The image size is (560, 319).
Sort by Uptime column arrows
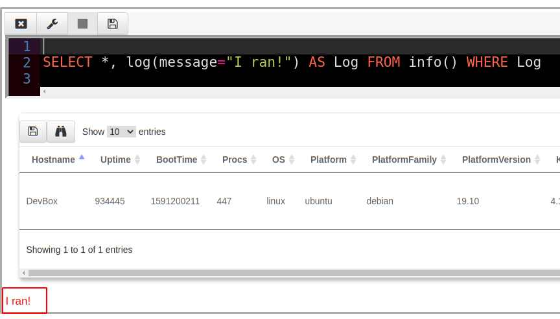click(137, 159)
